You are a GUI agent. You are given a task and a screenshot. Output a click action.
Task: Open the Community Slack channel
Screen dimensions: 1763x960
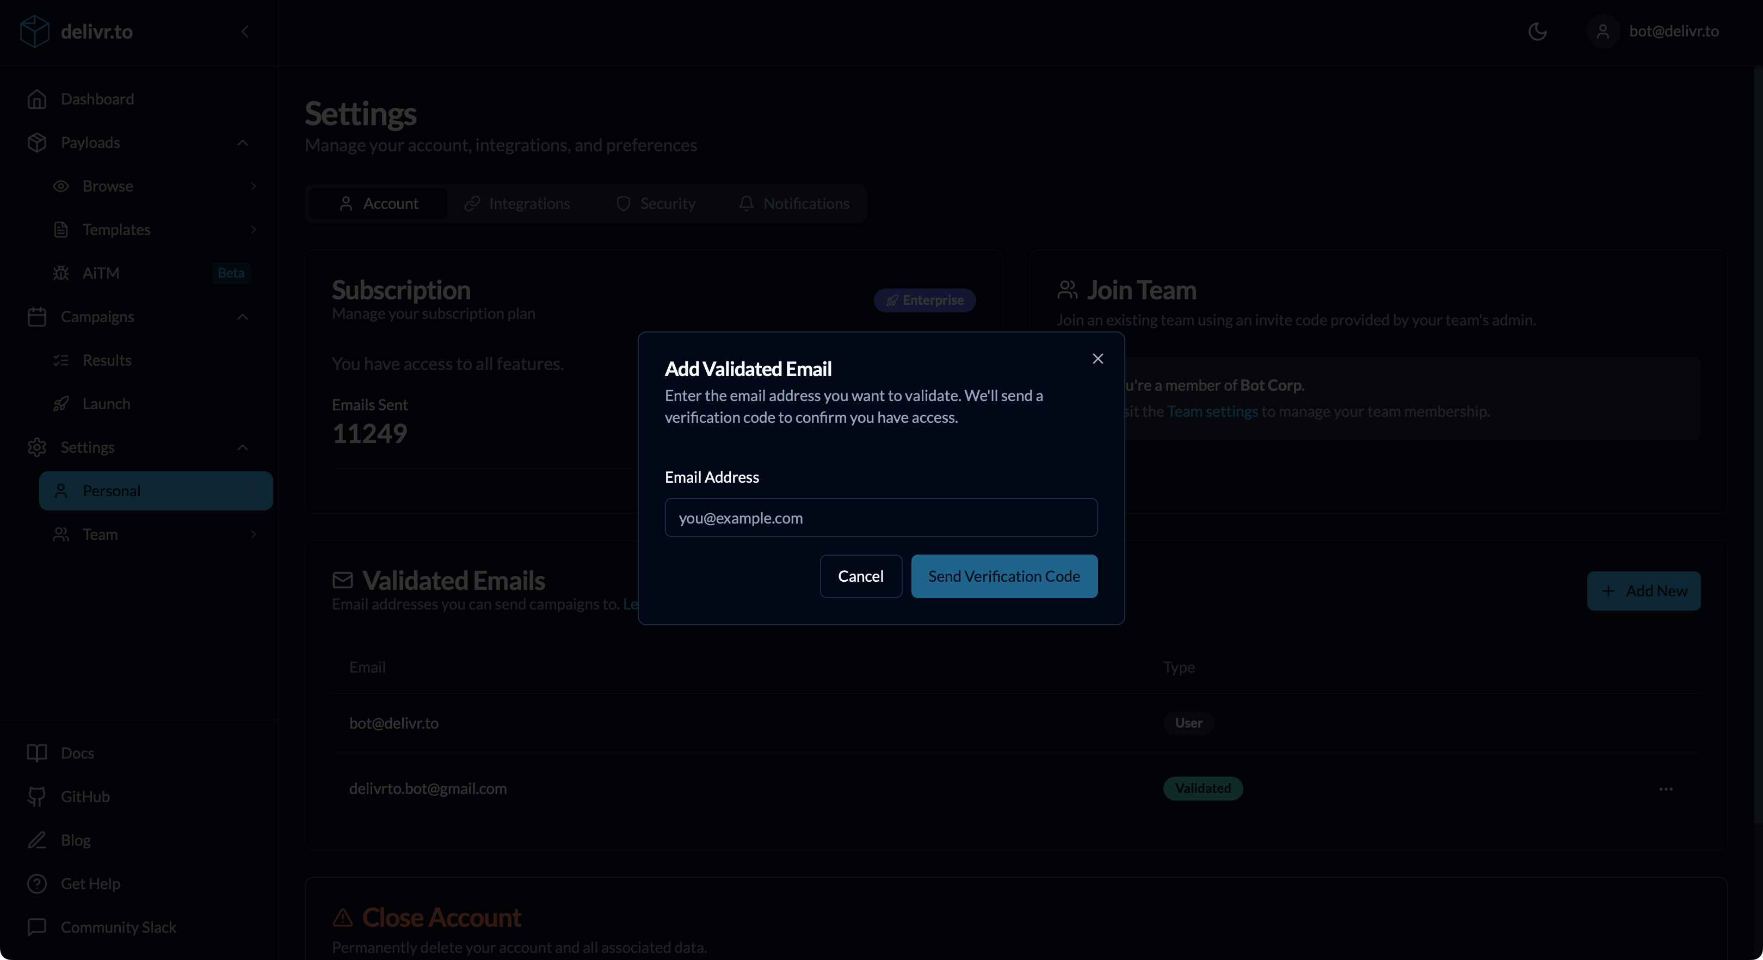click(118, 927)
